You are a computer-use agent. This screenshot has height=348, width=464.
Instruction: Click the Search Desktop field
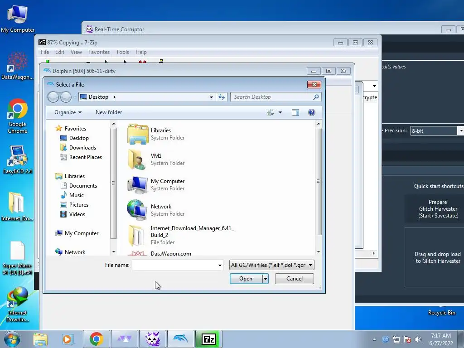(272, 97)
